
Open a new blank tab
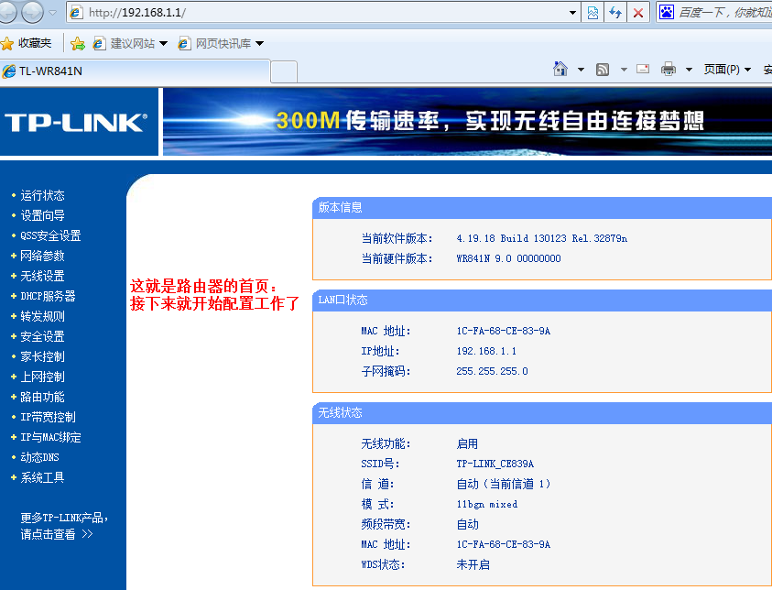[x=284, y=71]
